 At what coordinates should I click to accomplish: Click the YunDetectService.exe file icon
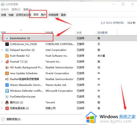pyautogui.click(x=7, y=97)
